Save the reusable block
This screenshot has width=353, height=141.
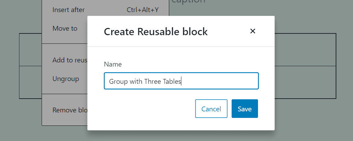tap(244, 109)
